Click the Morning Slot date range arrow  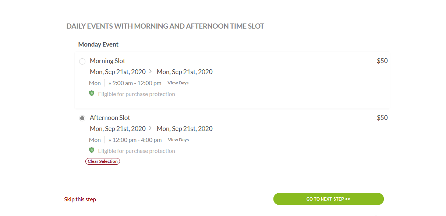(151, 72)
